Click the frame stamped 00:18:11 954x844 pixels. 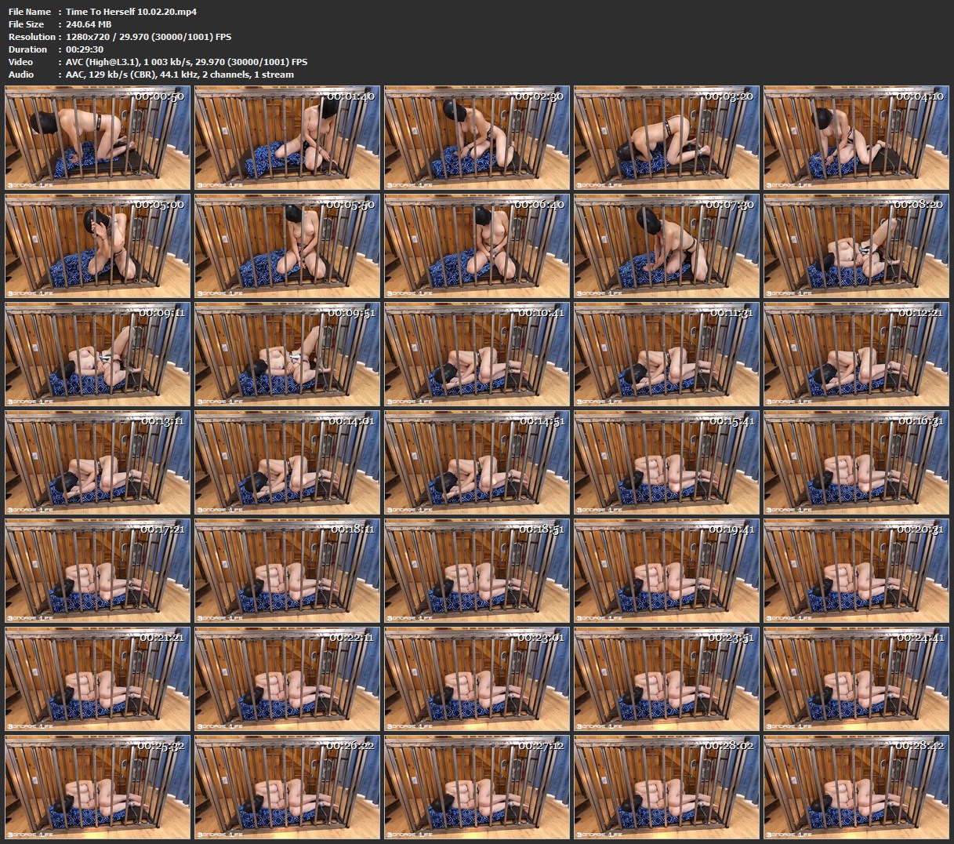point(287,571)
